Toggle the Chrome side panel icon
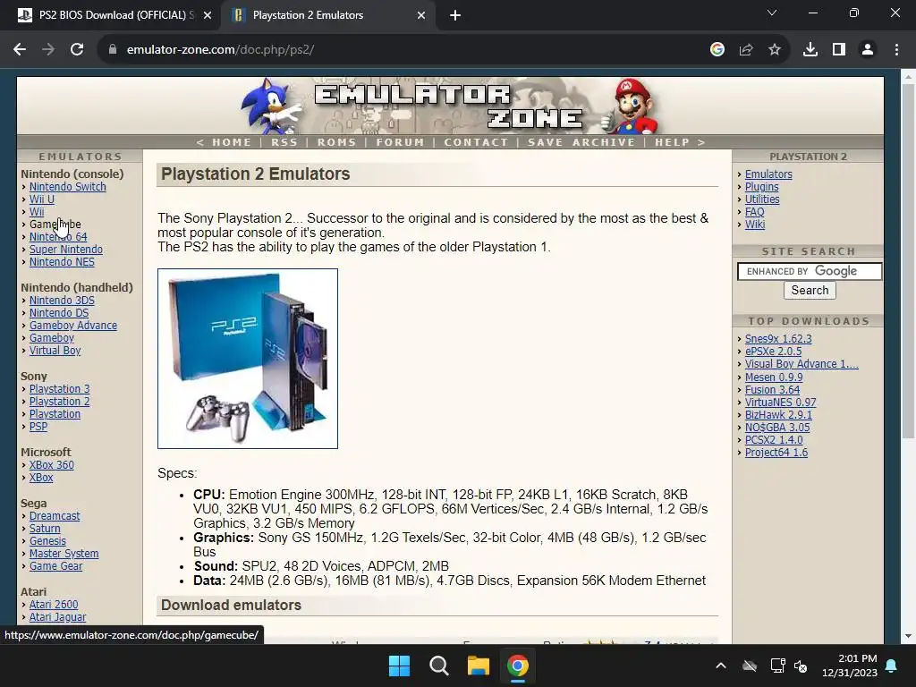This screenshot has height=687, width=916. click(839, 50)
